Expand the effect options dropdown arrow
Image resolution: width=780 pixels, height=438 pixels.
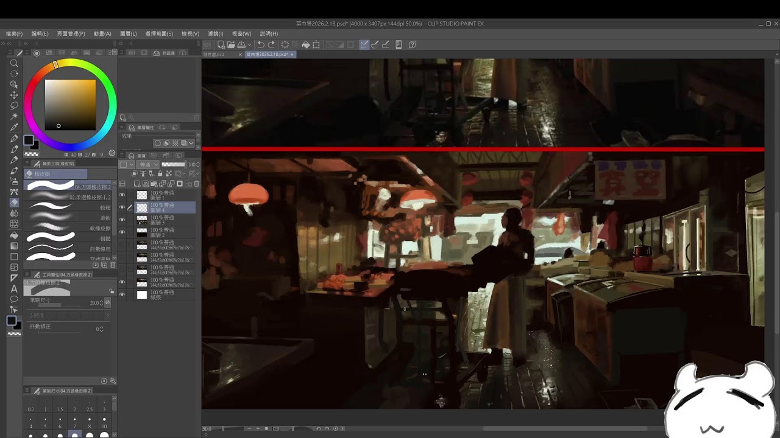coord(191,144)
